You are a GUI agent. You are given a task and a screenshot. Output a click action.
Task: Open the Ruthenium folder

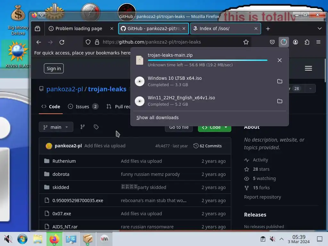pos(64,161)
